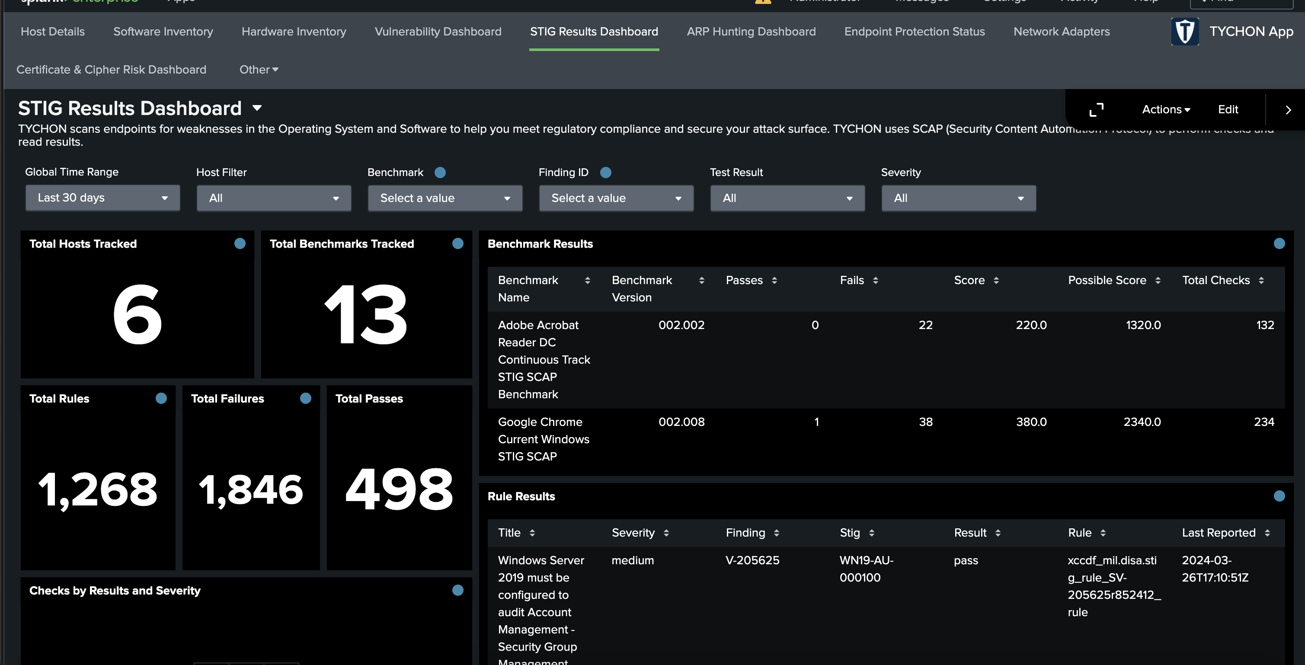Open Software Inventory tab
Image resolution: width=1305 pixels, height=665 pixels.
tap(163, 32)
